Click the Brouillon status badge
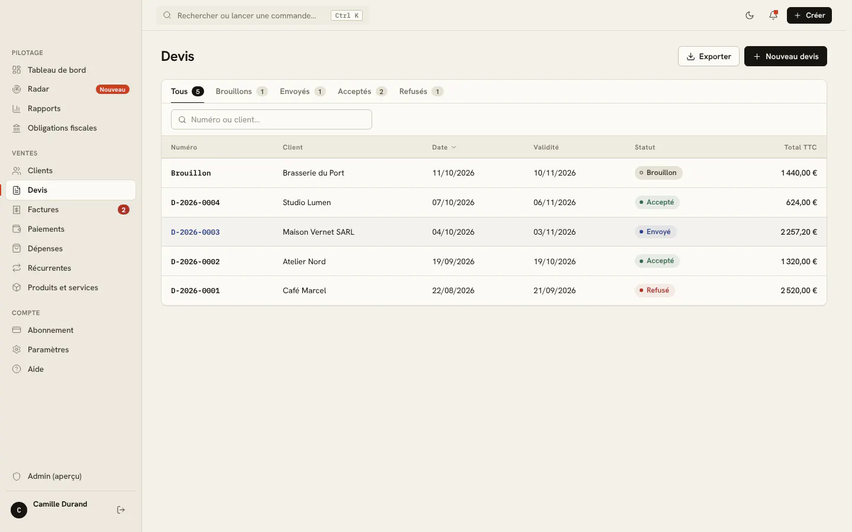Screen dimensions: 852x532 click(x=659, y=173)
